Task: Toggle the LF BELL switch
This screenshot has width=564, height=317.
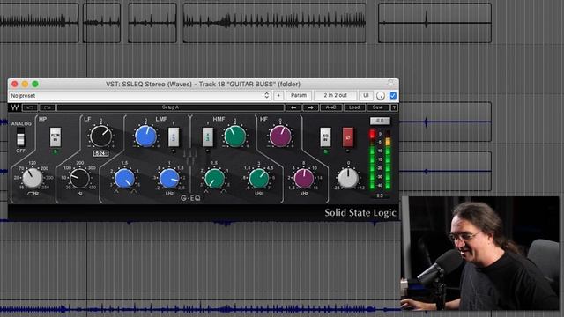Action: [100, 153]
